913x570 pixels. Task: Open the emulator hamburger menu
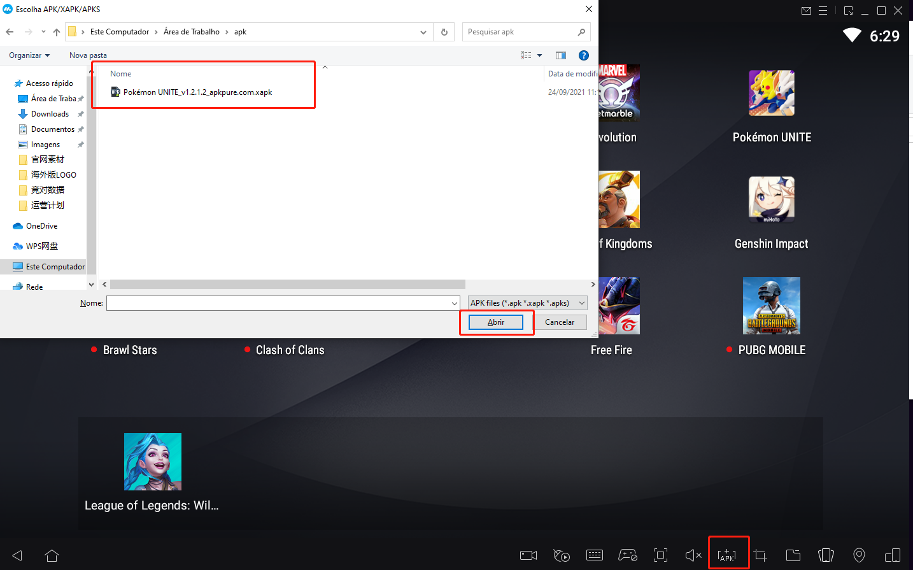(x=824, y=10)
